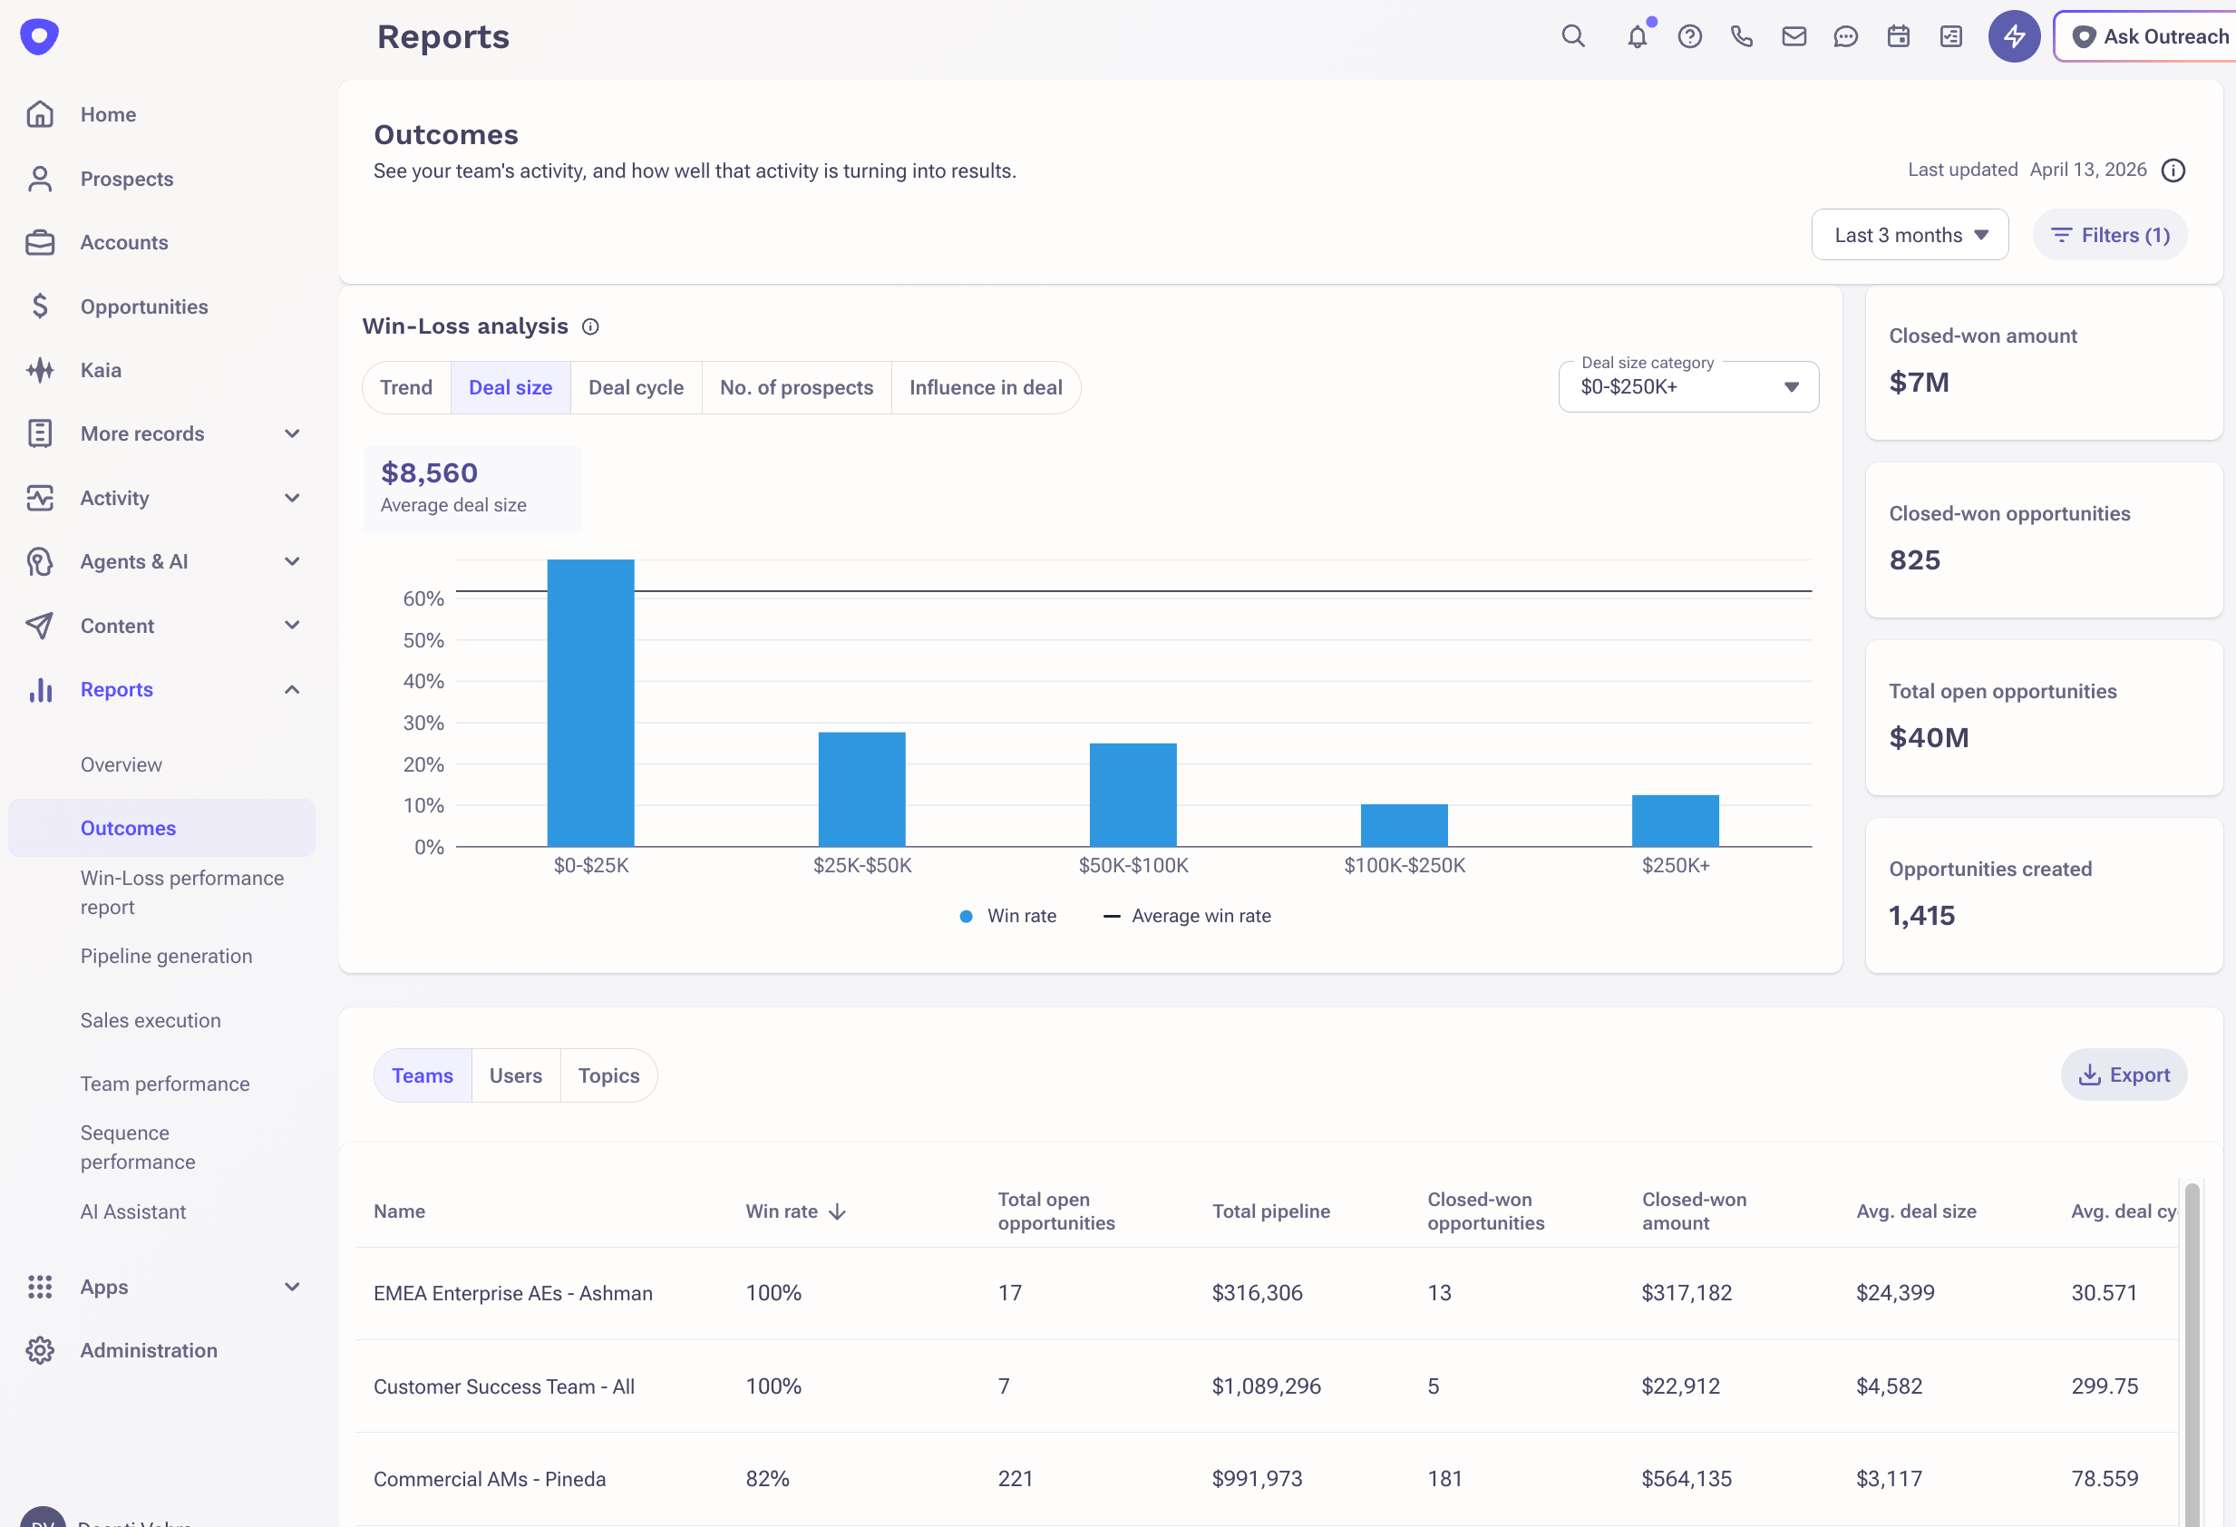
Task: Toggle the Win rate legend series
Action: 1008,916
